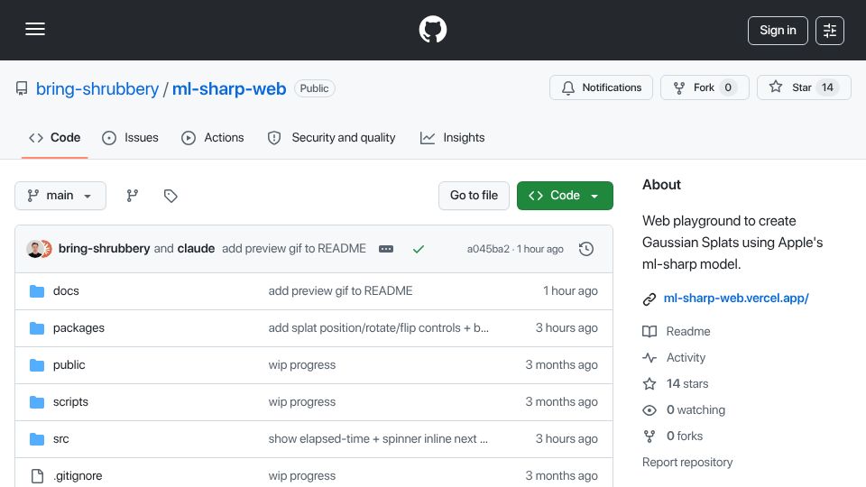
Task: Switch to the Code tab
Action: (55, 137)
